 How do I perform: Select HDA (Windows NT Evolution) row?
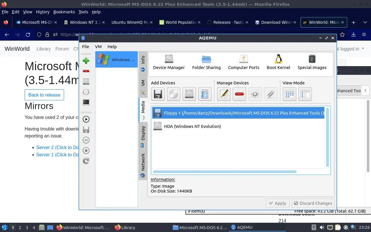click(x=238, y=126)
